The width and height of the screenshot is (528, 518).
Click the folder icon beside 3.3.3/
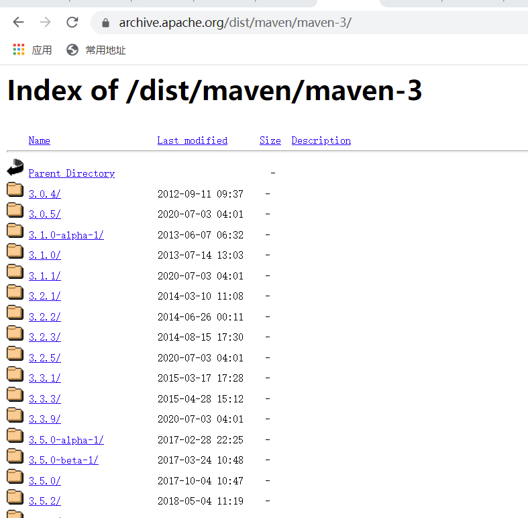pyautogui.click(x=15, y=394)
